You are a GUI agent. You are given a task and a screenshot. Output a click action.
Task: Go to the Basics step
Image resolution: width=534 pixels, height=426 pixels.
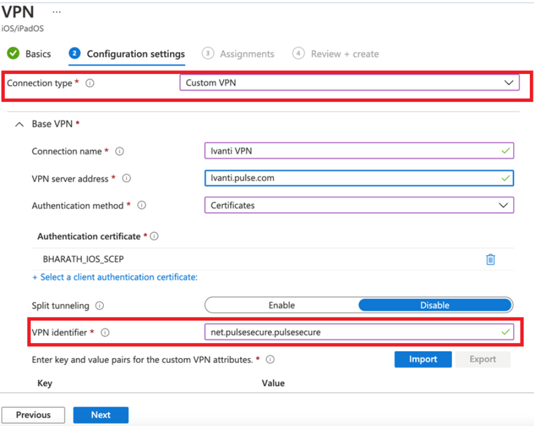click(29, 54)
